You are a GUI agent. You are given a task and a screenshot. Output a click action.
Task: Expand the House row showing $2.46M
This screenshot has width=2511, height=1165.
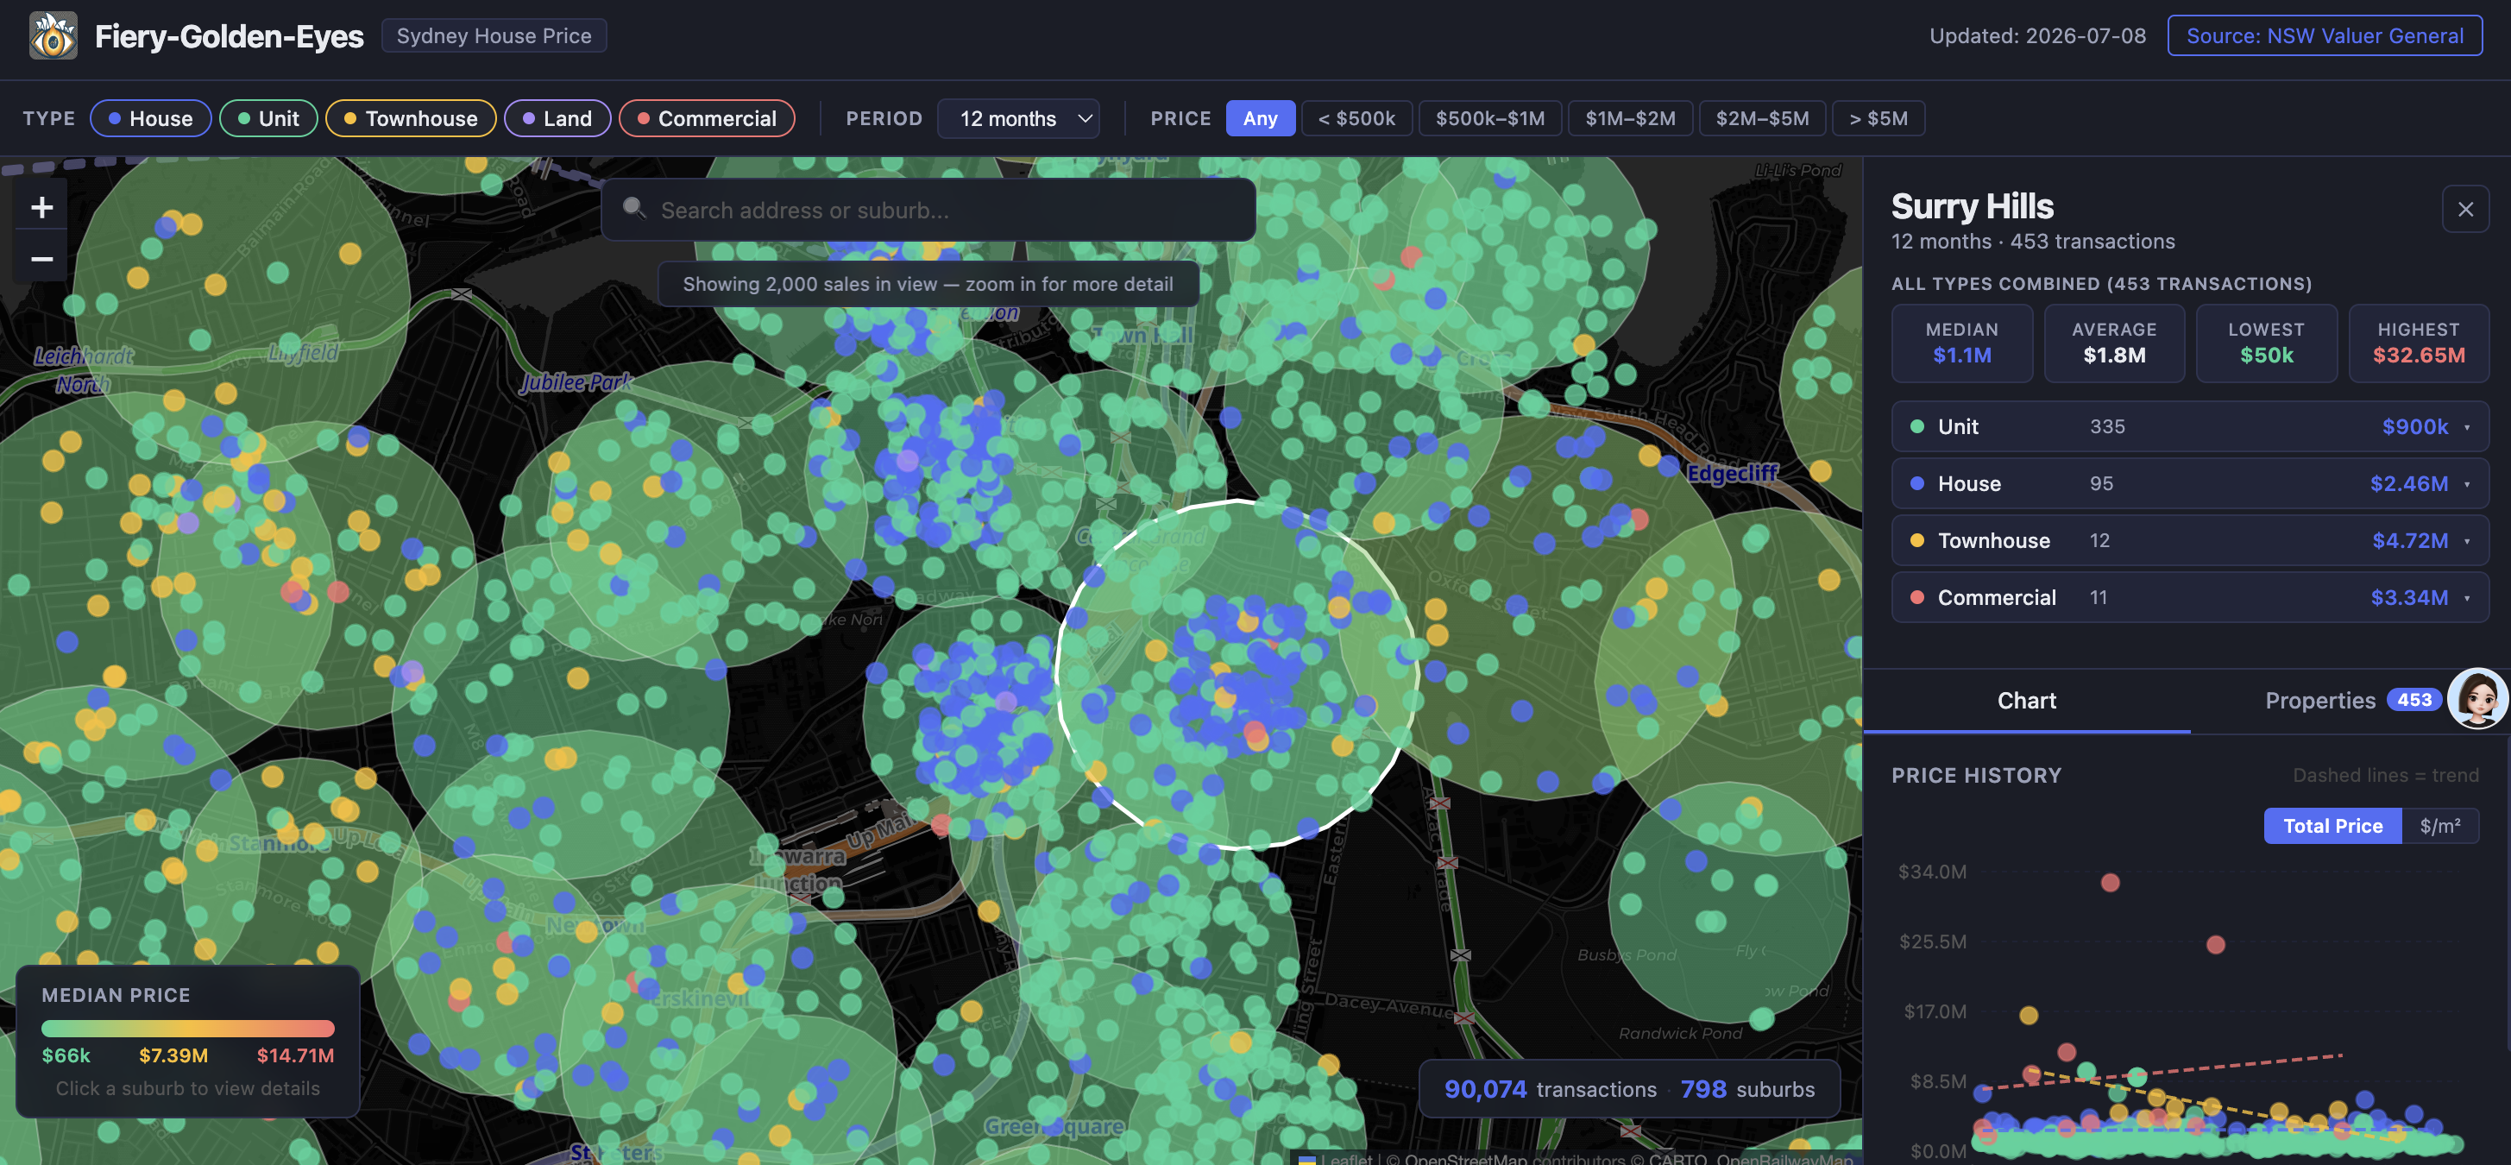2189,483
